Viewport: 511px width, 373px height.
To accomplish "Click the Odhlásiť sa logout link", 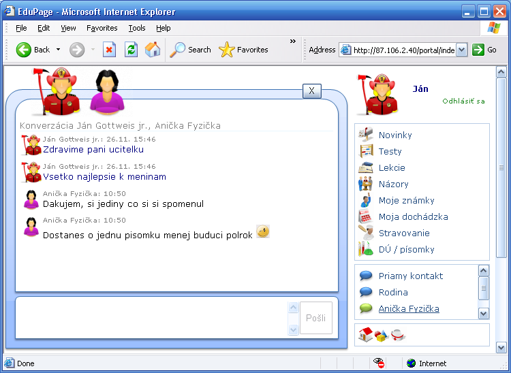I will coord(463,101).
